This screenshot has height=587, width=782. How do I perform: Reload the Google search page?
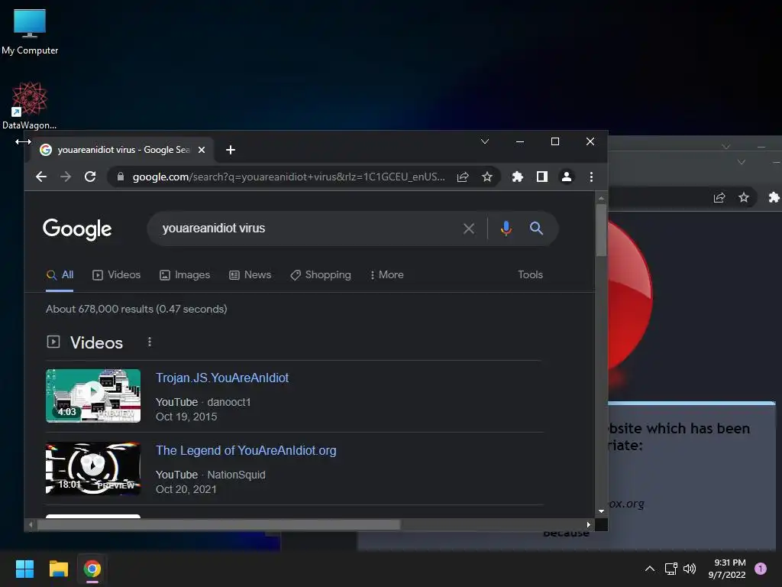coord(90,177)
